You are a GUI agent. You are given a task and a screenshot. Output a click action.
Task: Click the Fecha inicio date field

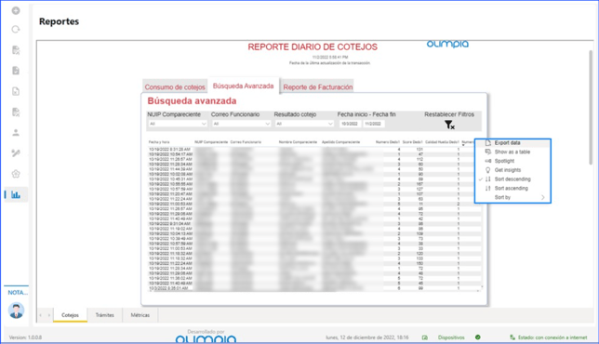(350, 124)
